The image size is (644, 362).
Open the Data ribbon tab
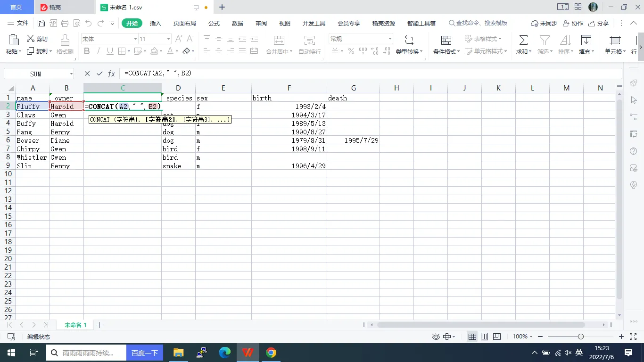point(238,23)
